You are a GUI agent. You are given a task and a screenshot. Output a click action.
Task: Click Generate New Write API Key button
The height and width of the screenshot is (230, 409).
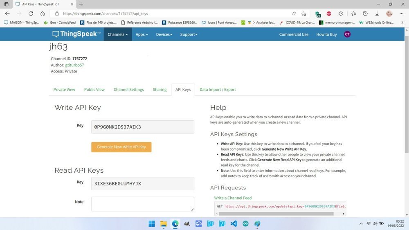pyautogui.click(x=121, y=147)
